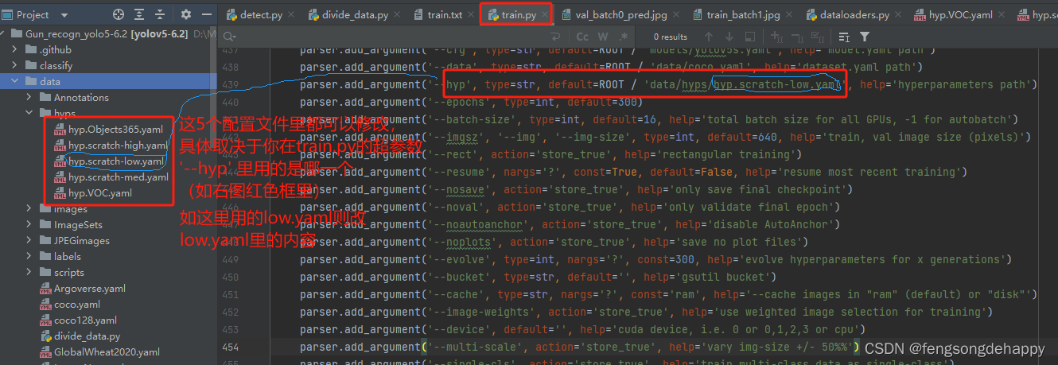Click the new line icon in search bar
The height and width of the screenshot is (365, 1058).
coord(557,37)
